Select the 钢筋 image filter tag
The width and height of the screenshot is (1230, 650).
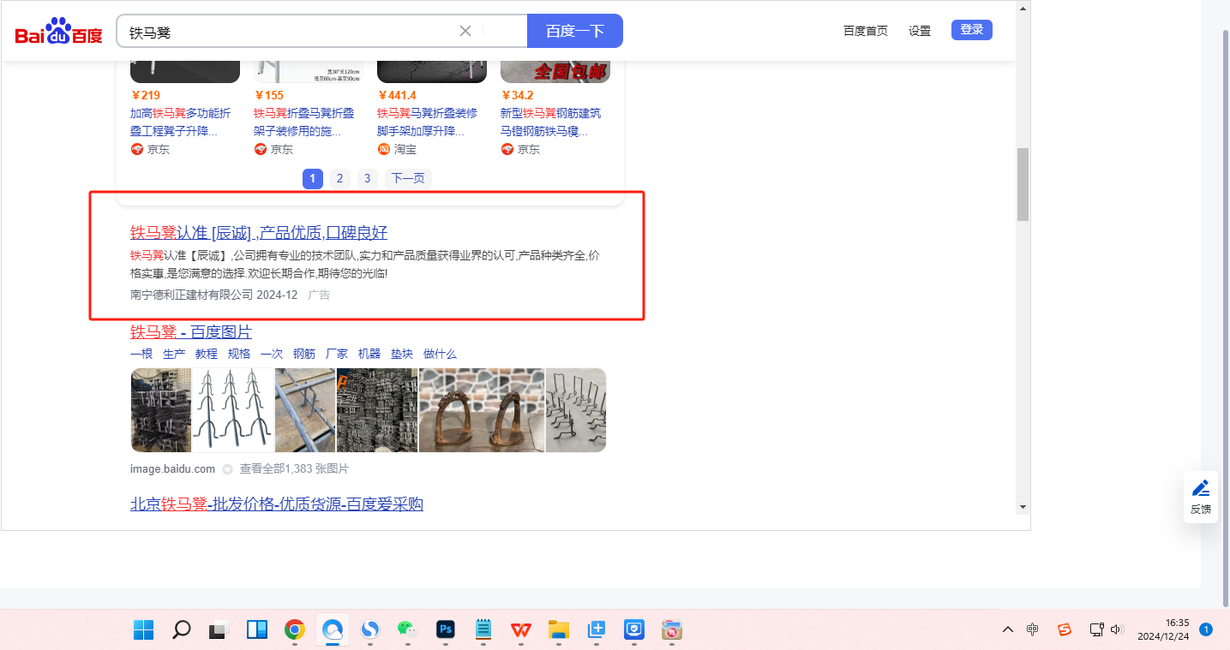point(304,354)
